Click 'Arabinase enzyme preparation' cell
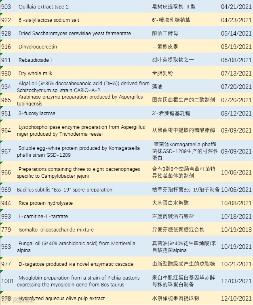Viewport: 253px width, 305px height. (83, 100)
